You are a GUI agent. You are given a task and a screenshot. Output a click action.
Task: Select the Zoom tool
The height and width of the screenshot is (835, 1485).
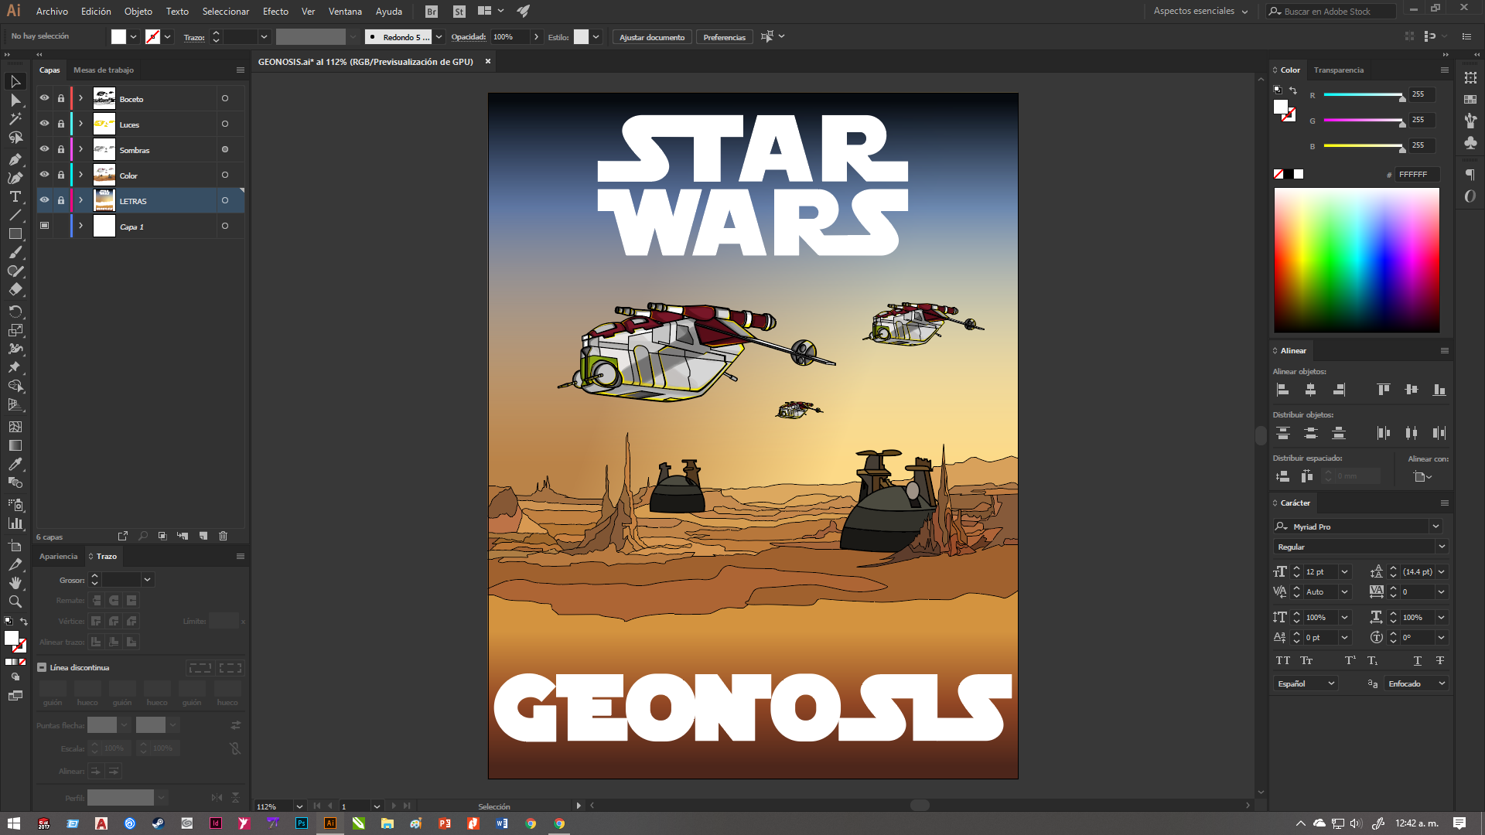pos(15,602)
